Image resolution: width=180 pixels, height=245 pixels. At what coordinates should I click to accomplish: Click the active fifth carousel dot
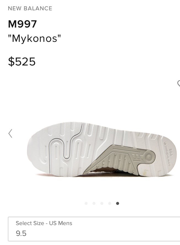click(117, 203)
